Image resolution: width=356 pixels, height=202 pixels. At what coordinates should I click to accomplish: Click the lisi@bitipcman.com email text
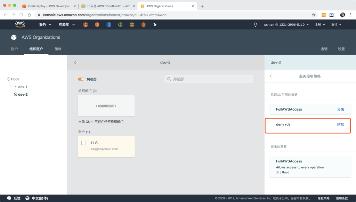(104, 149)
